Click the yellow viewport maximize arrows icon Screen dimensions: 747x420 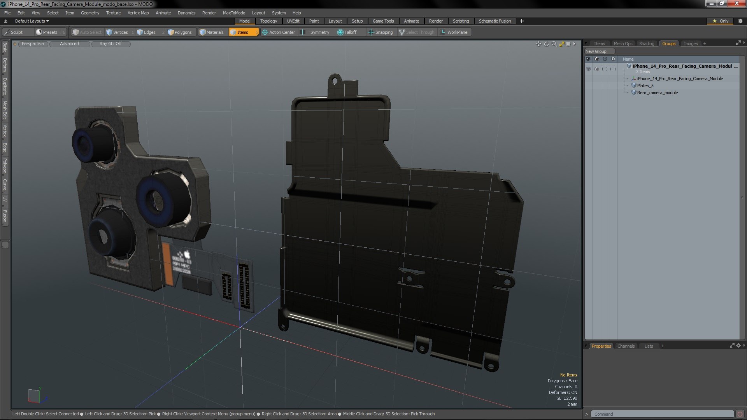pos(561,44)
